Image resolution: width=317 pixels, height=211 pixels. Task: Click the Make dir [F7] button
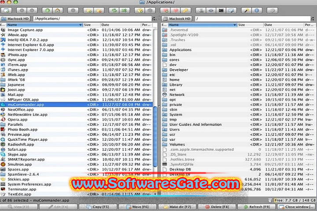click(x=177, y=207)
